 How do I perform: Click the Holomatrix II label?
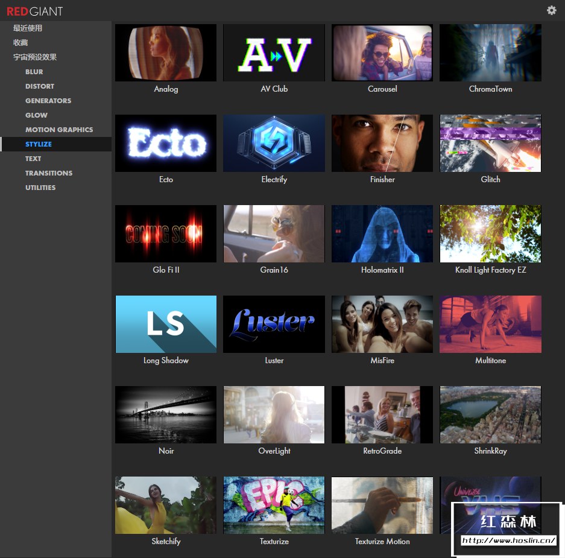point(382,270)
